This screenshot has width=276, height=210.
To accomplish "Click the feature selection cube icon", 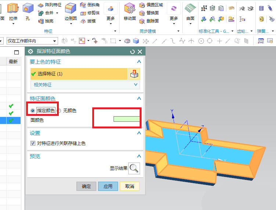I will [134, 74].
